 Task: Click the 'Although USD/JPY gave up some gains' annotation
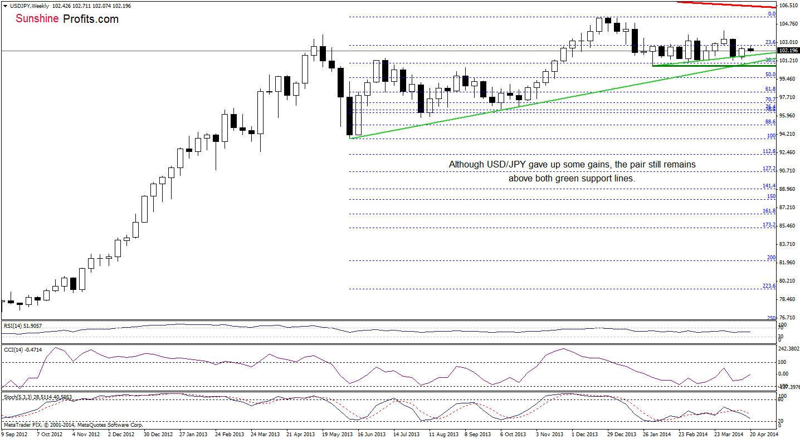[x=572, y=172]
